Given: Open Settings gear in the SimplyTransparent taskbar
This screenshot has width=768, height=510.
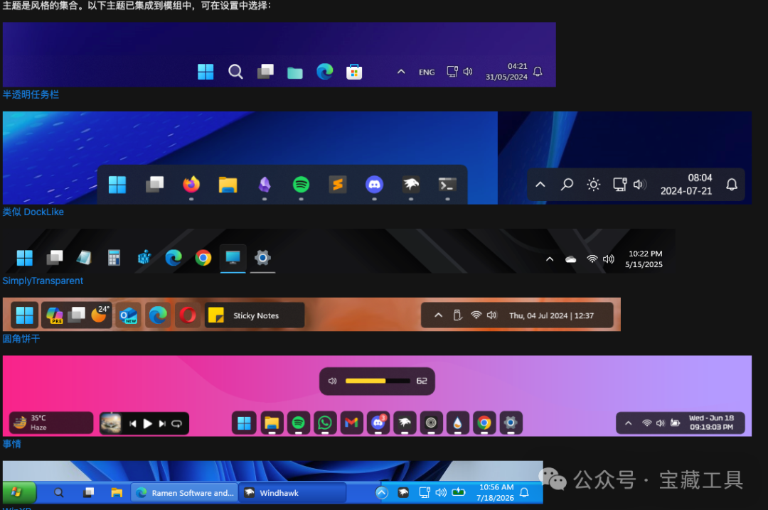Looking at the screenshot, I should [x=262, y=257].
